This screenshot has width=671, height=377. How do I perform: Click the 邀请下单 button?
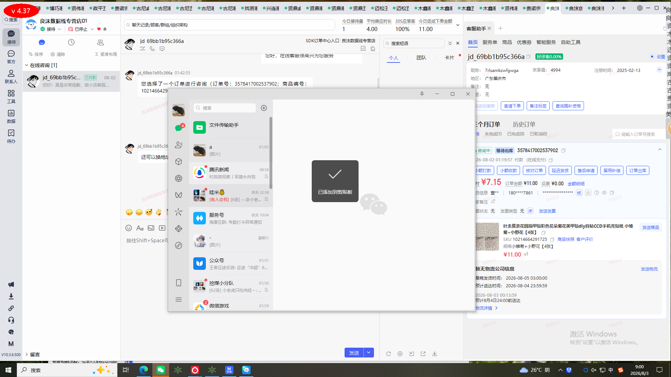512,106
